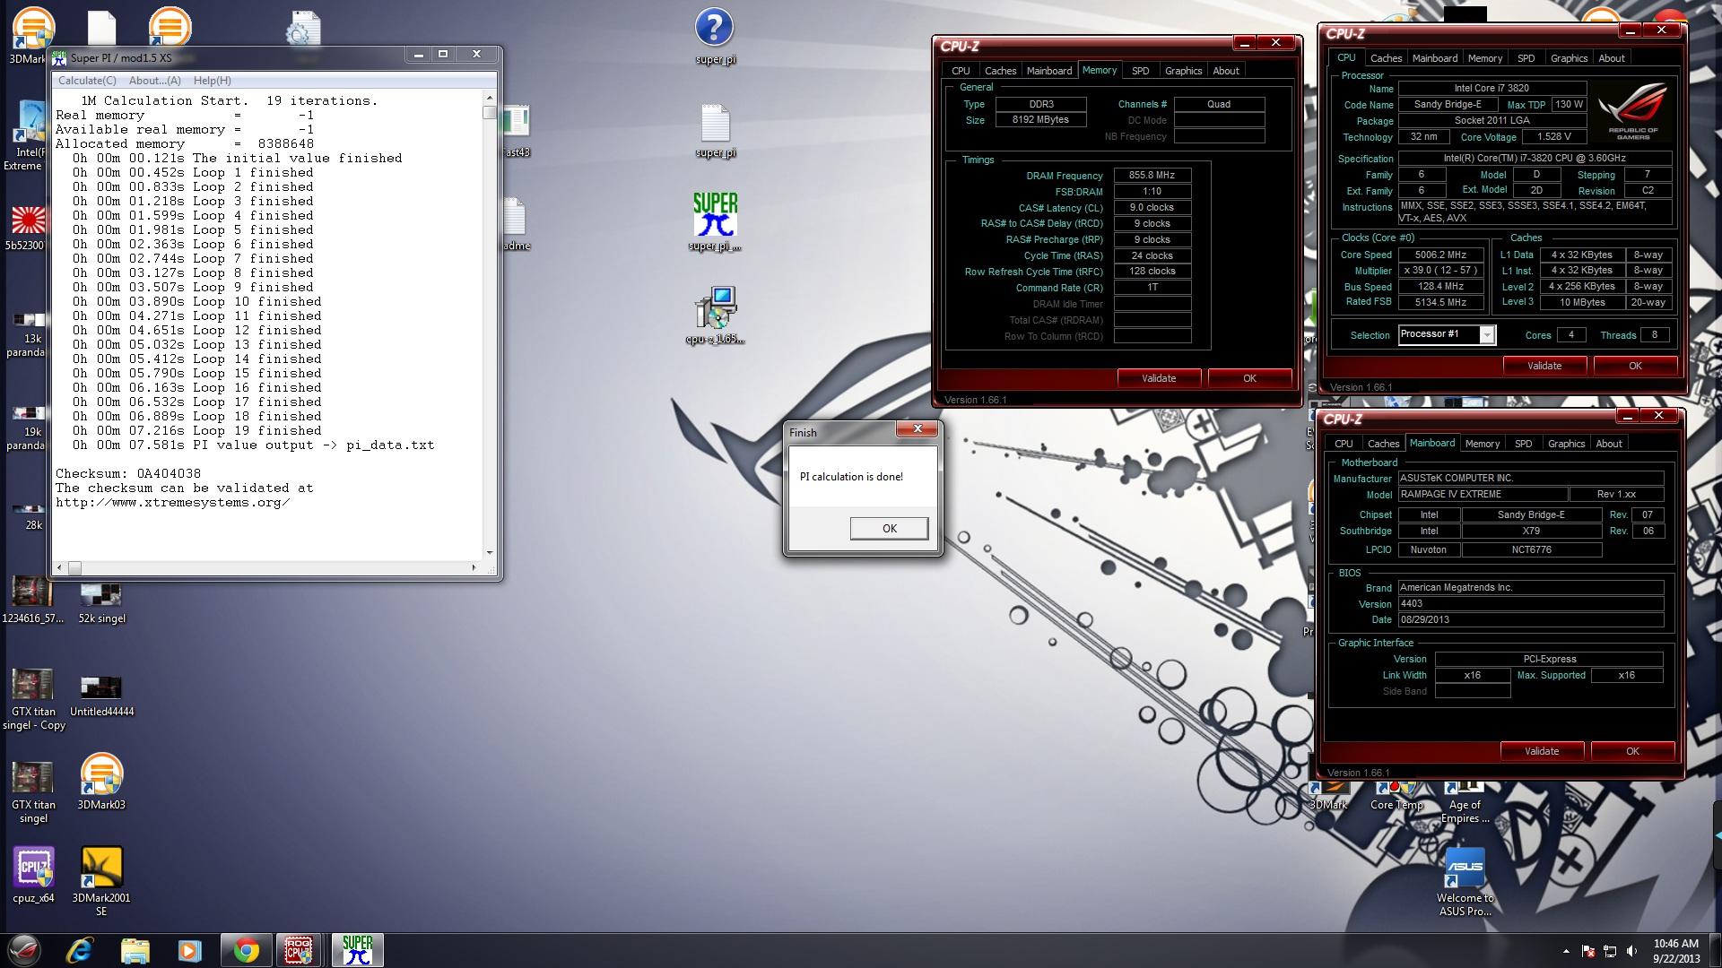Click the Checksum: 0A404038 line in Super PI
The height and width of the screenshot is (968, 1722).
point(128,473)
